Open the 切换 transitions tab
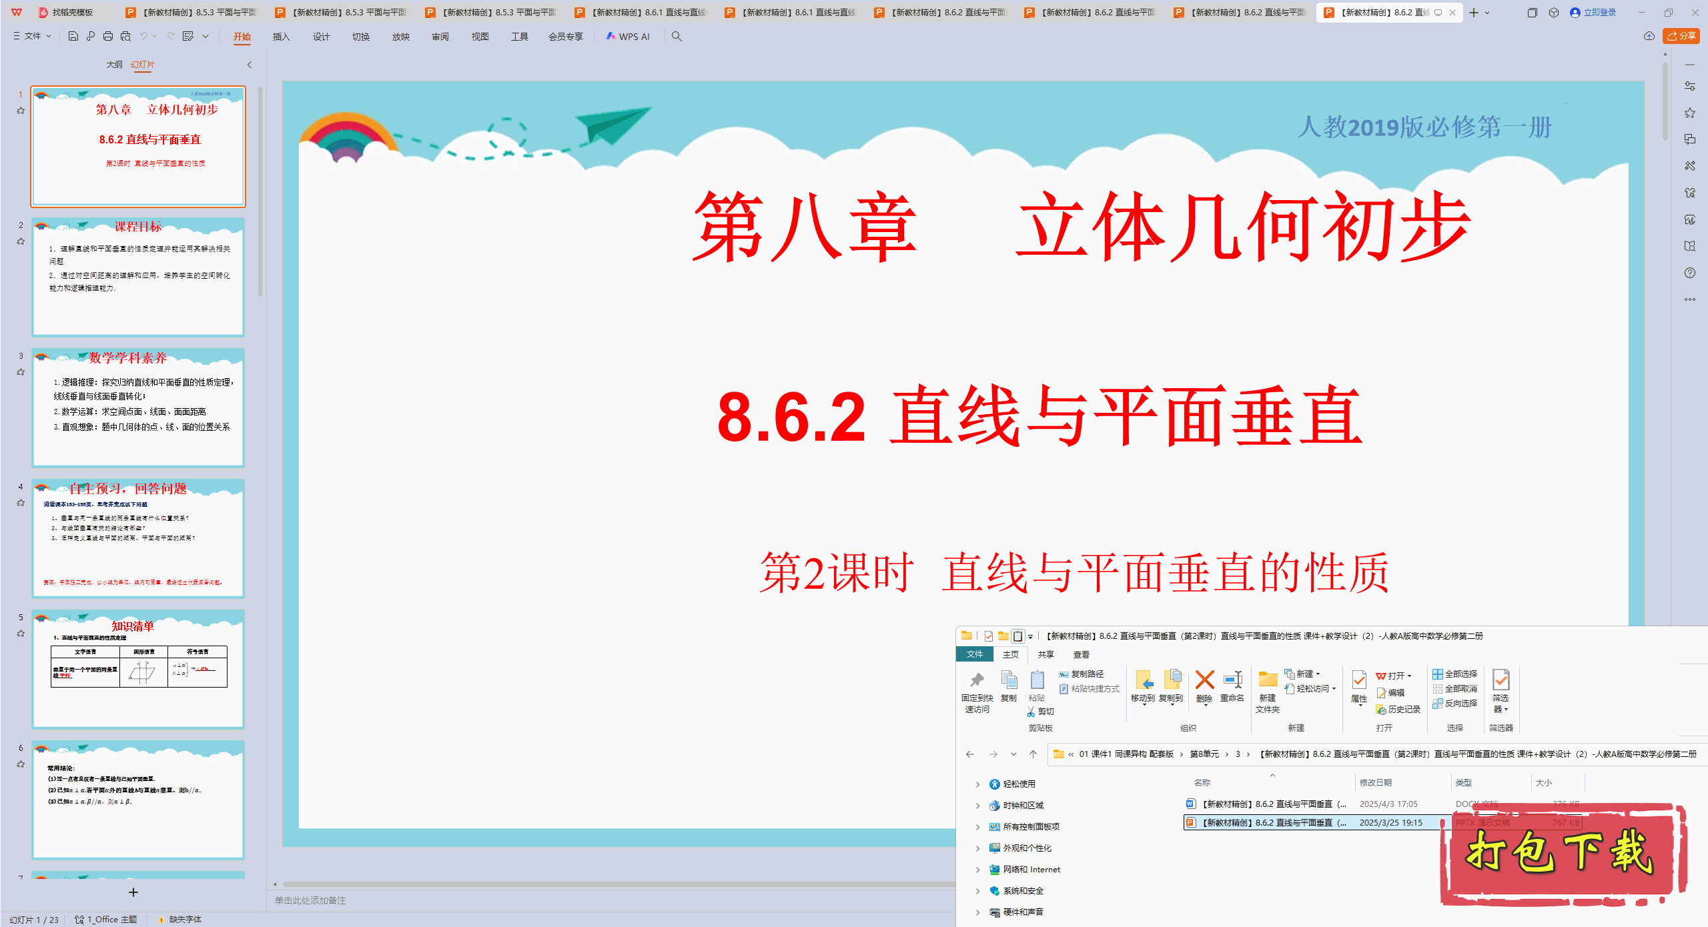 [x=361, y=37]
